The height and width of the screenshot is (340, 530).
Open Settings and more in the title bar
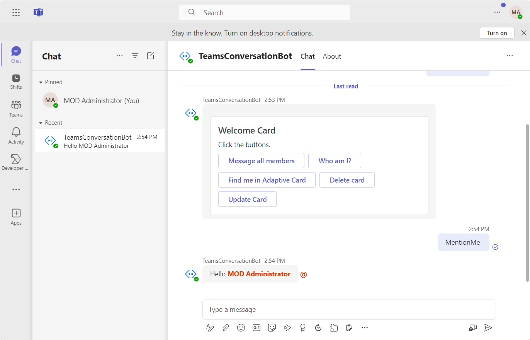[x=497, y=12]
